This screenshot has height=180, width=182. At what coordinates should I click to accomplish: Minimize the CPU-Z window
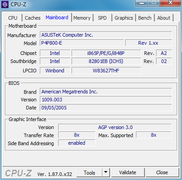tap(142, 3)
